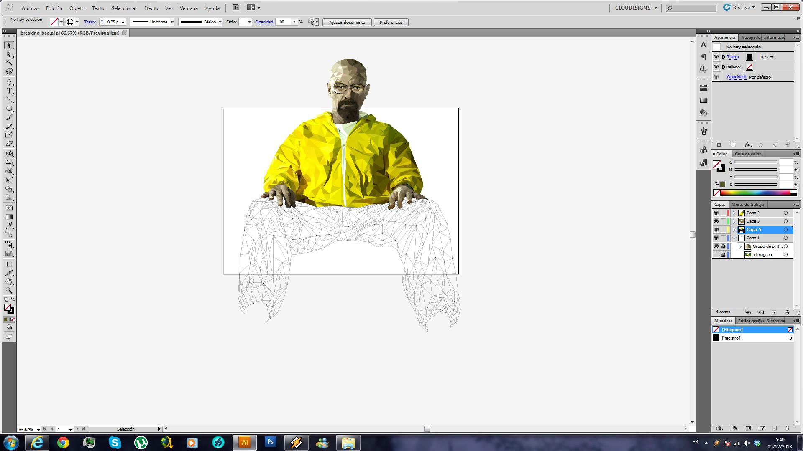Launch Photoshop from the taskbar
The width and height of the screenshot is (803, 451).
270,442
